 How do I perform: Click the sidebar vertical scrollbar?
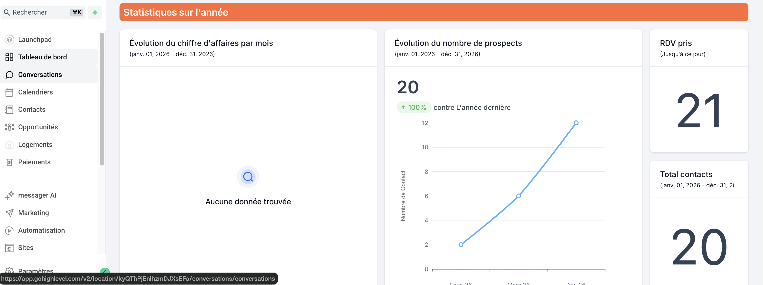[102, 99]
